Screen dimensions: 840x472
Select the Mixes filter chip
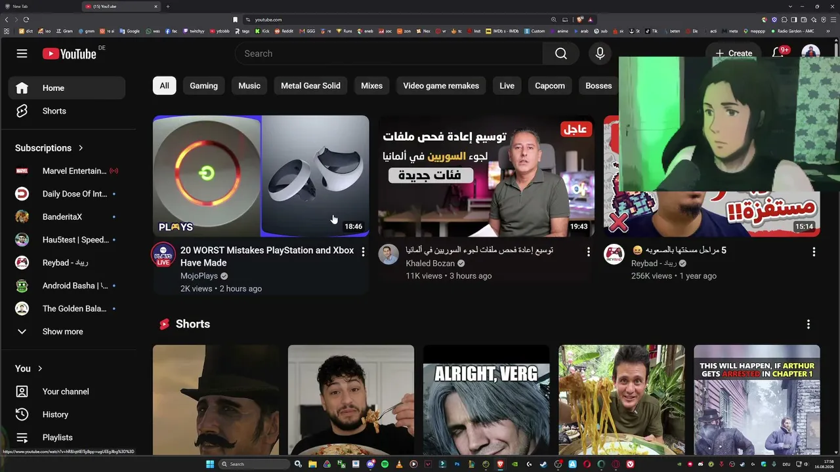(371, 86)
